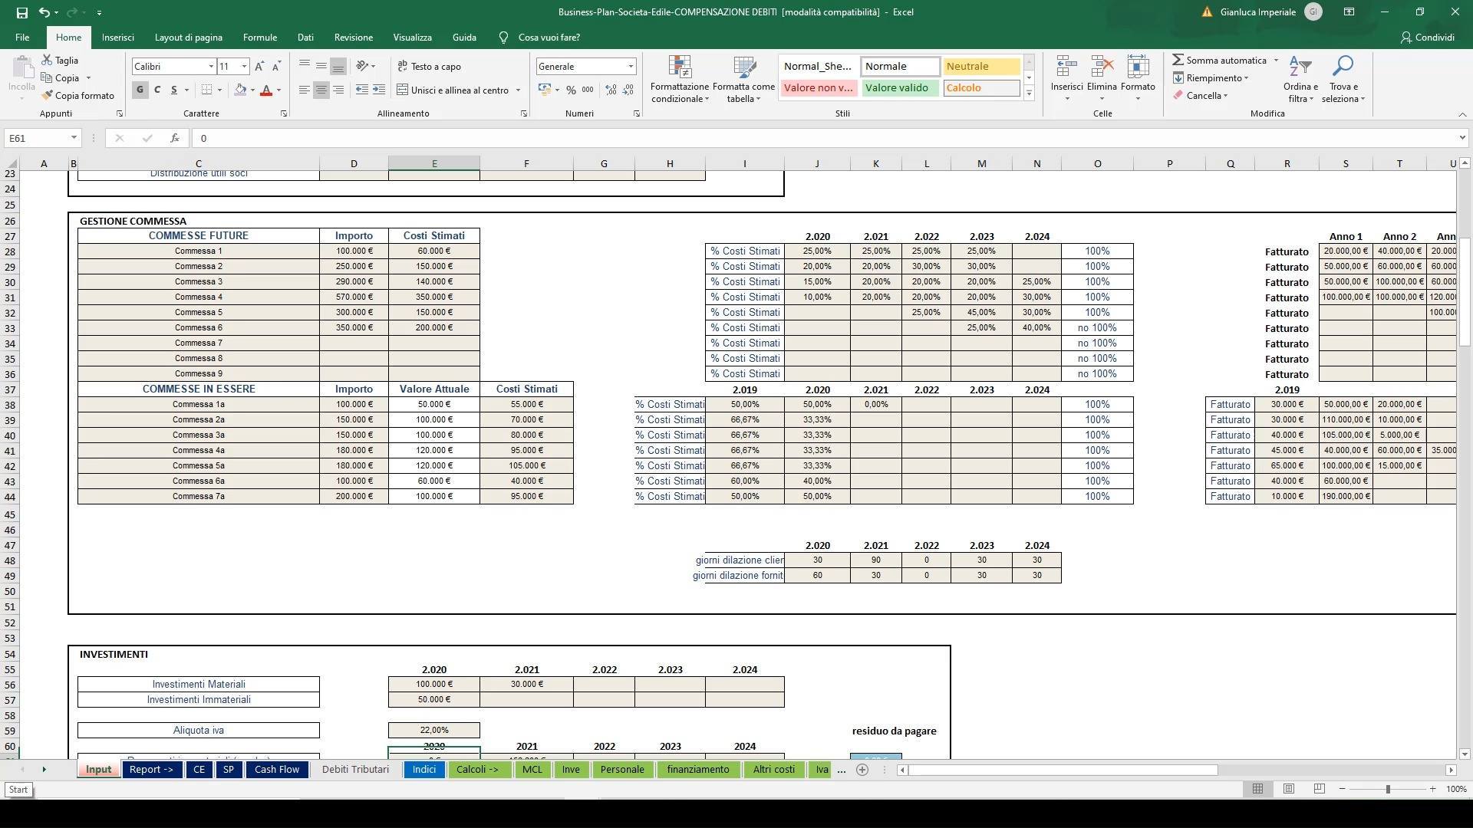Open Ordina e filtra options
Screen dimensions: 1473x828
[x=1300, y=80]
